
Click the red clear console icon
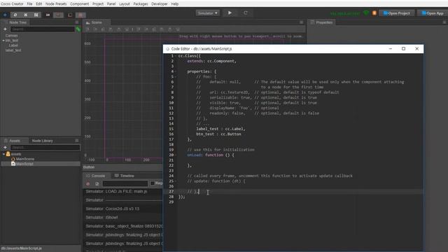[88, 183]
